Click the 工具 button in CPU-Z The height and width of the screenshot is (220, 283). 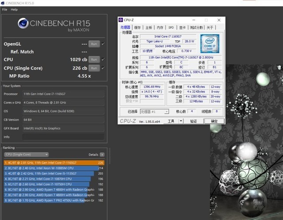coord(171,121)
